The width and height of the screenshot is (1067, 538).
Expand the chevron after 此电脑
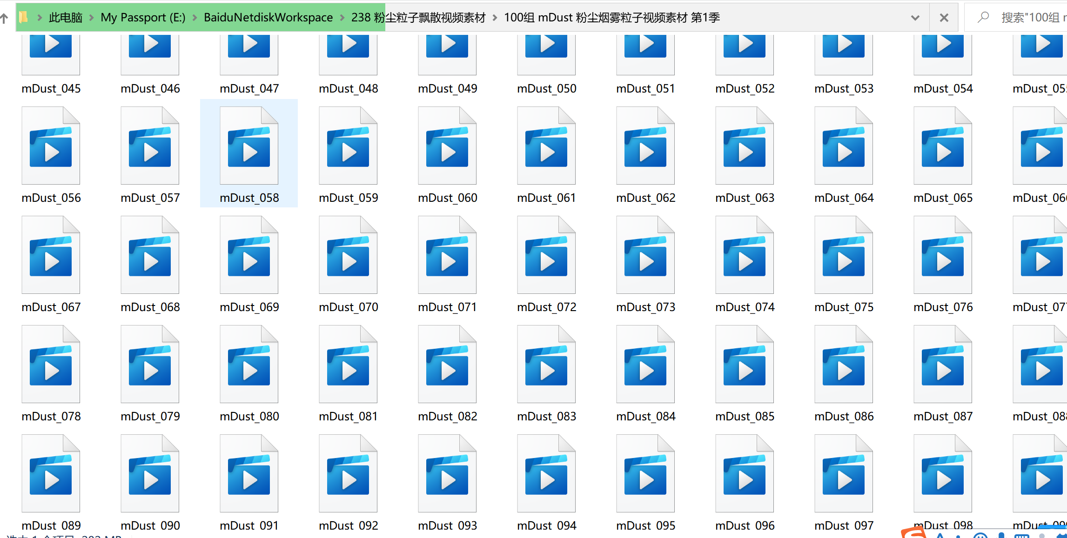91,18
